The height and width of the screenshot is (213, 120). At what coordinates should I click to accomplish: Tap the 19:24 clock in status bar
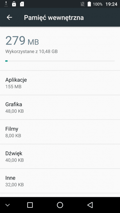tap(111, 4)
